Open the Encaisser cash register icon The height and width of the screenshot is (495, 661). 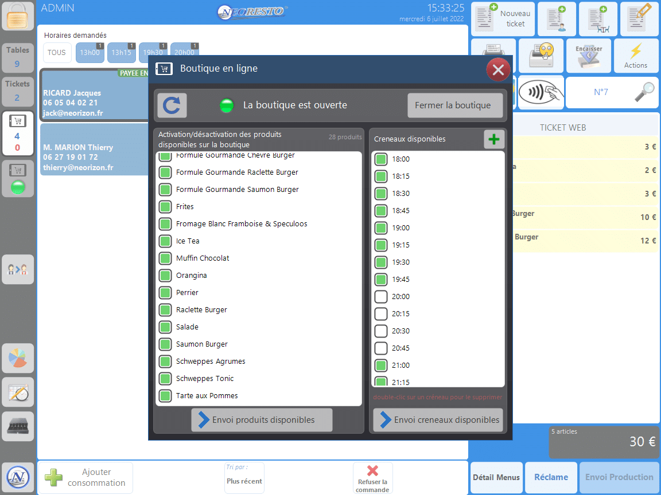pos(589,55)
